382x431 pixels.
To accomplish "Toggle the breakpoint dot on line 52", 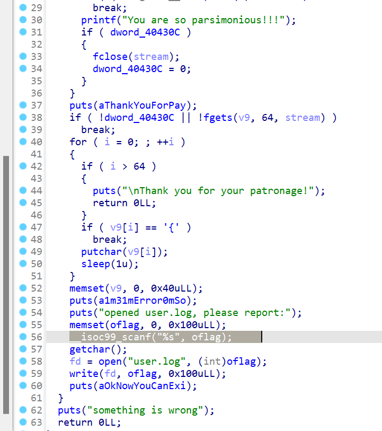I will click(x=22, y=288).
